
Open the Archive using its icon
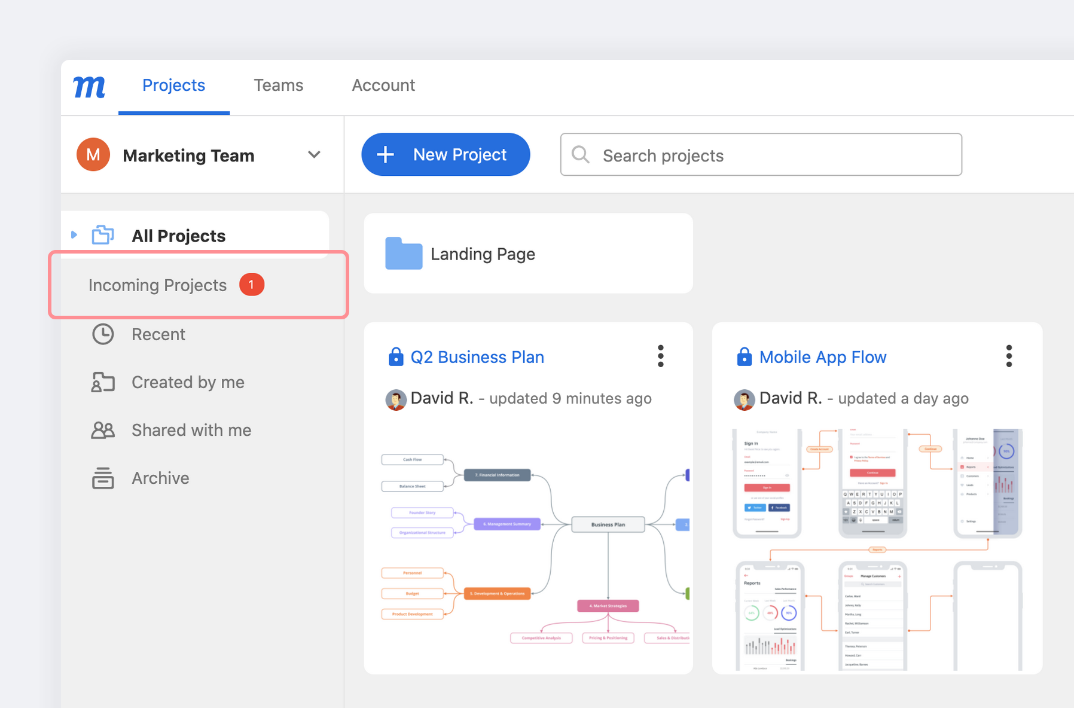(x=103, y=477)
